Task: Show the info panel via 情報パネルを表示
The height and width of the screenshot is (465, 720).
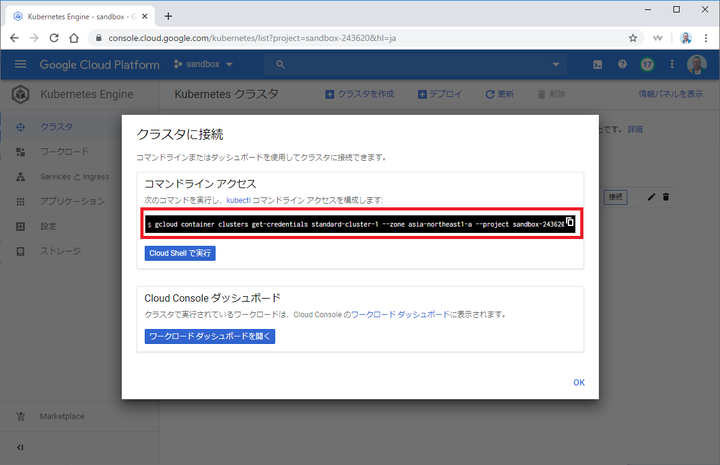Action: pyautogui.click(x=670, y=94)
